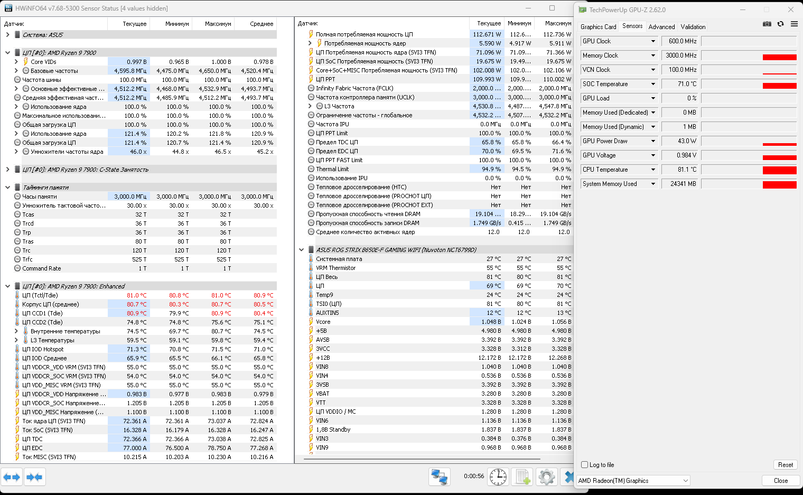Expand Core VIDs row
The width and height of the screenshot is (803, 495).
tap(16, 62)
